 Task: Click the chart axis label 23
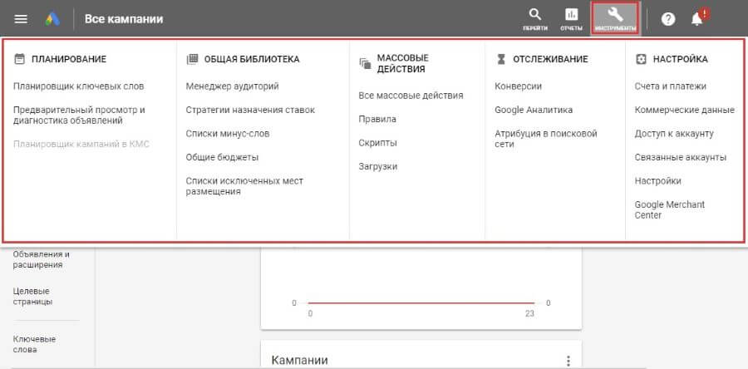[x=529, y=313]
